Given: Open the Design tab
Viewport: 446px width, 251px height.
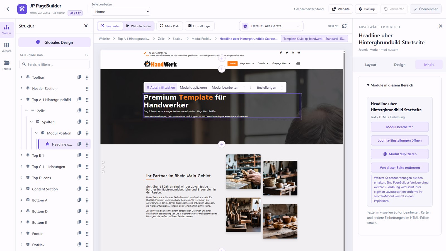Looking at the screenshot, I should (x=400, y=64).
